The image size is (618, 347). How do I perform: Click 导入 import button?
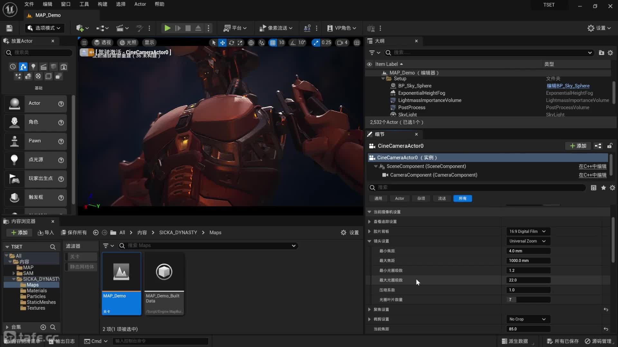46,233
